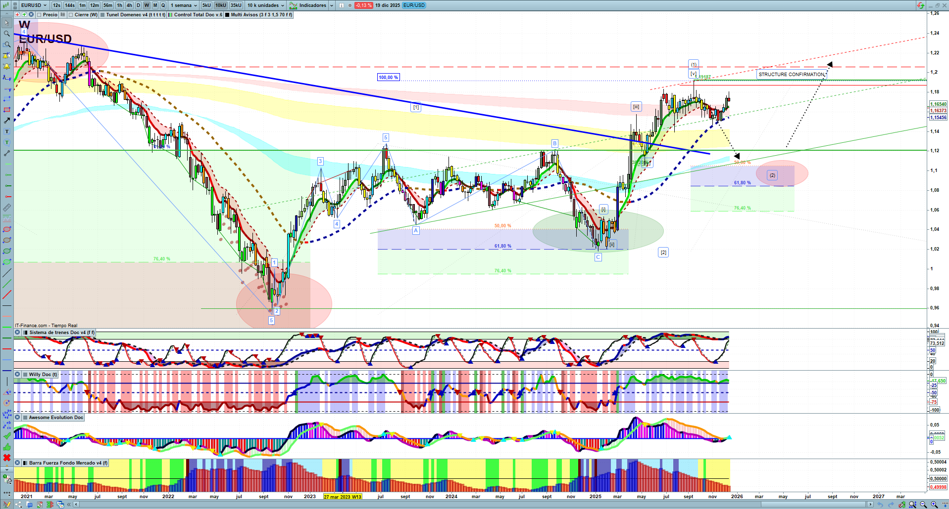
Task: Click the EUR/USD badge in top toolbar
Action: click(x=414, y=5)
